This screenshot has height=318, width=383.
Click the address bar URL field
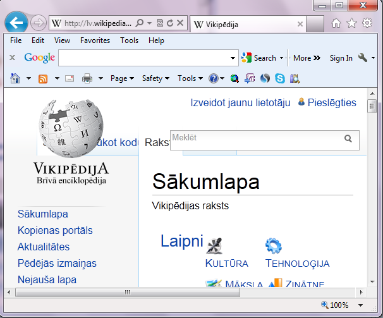click(x=98, y=23)
